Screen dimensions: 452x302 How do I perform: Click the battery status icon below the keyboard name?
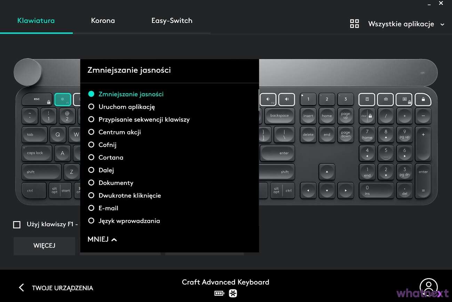tap(219, 293)
